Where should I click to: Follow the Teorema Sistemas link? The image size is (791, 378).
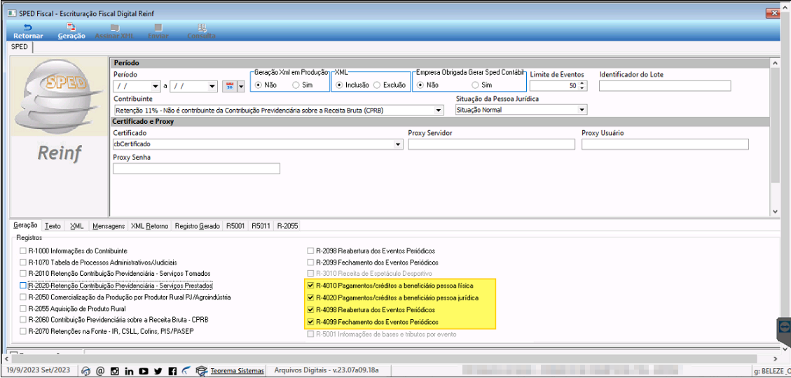tap(237, 372)
